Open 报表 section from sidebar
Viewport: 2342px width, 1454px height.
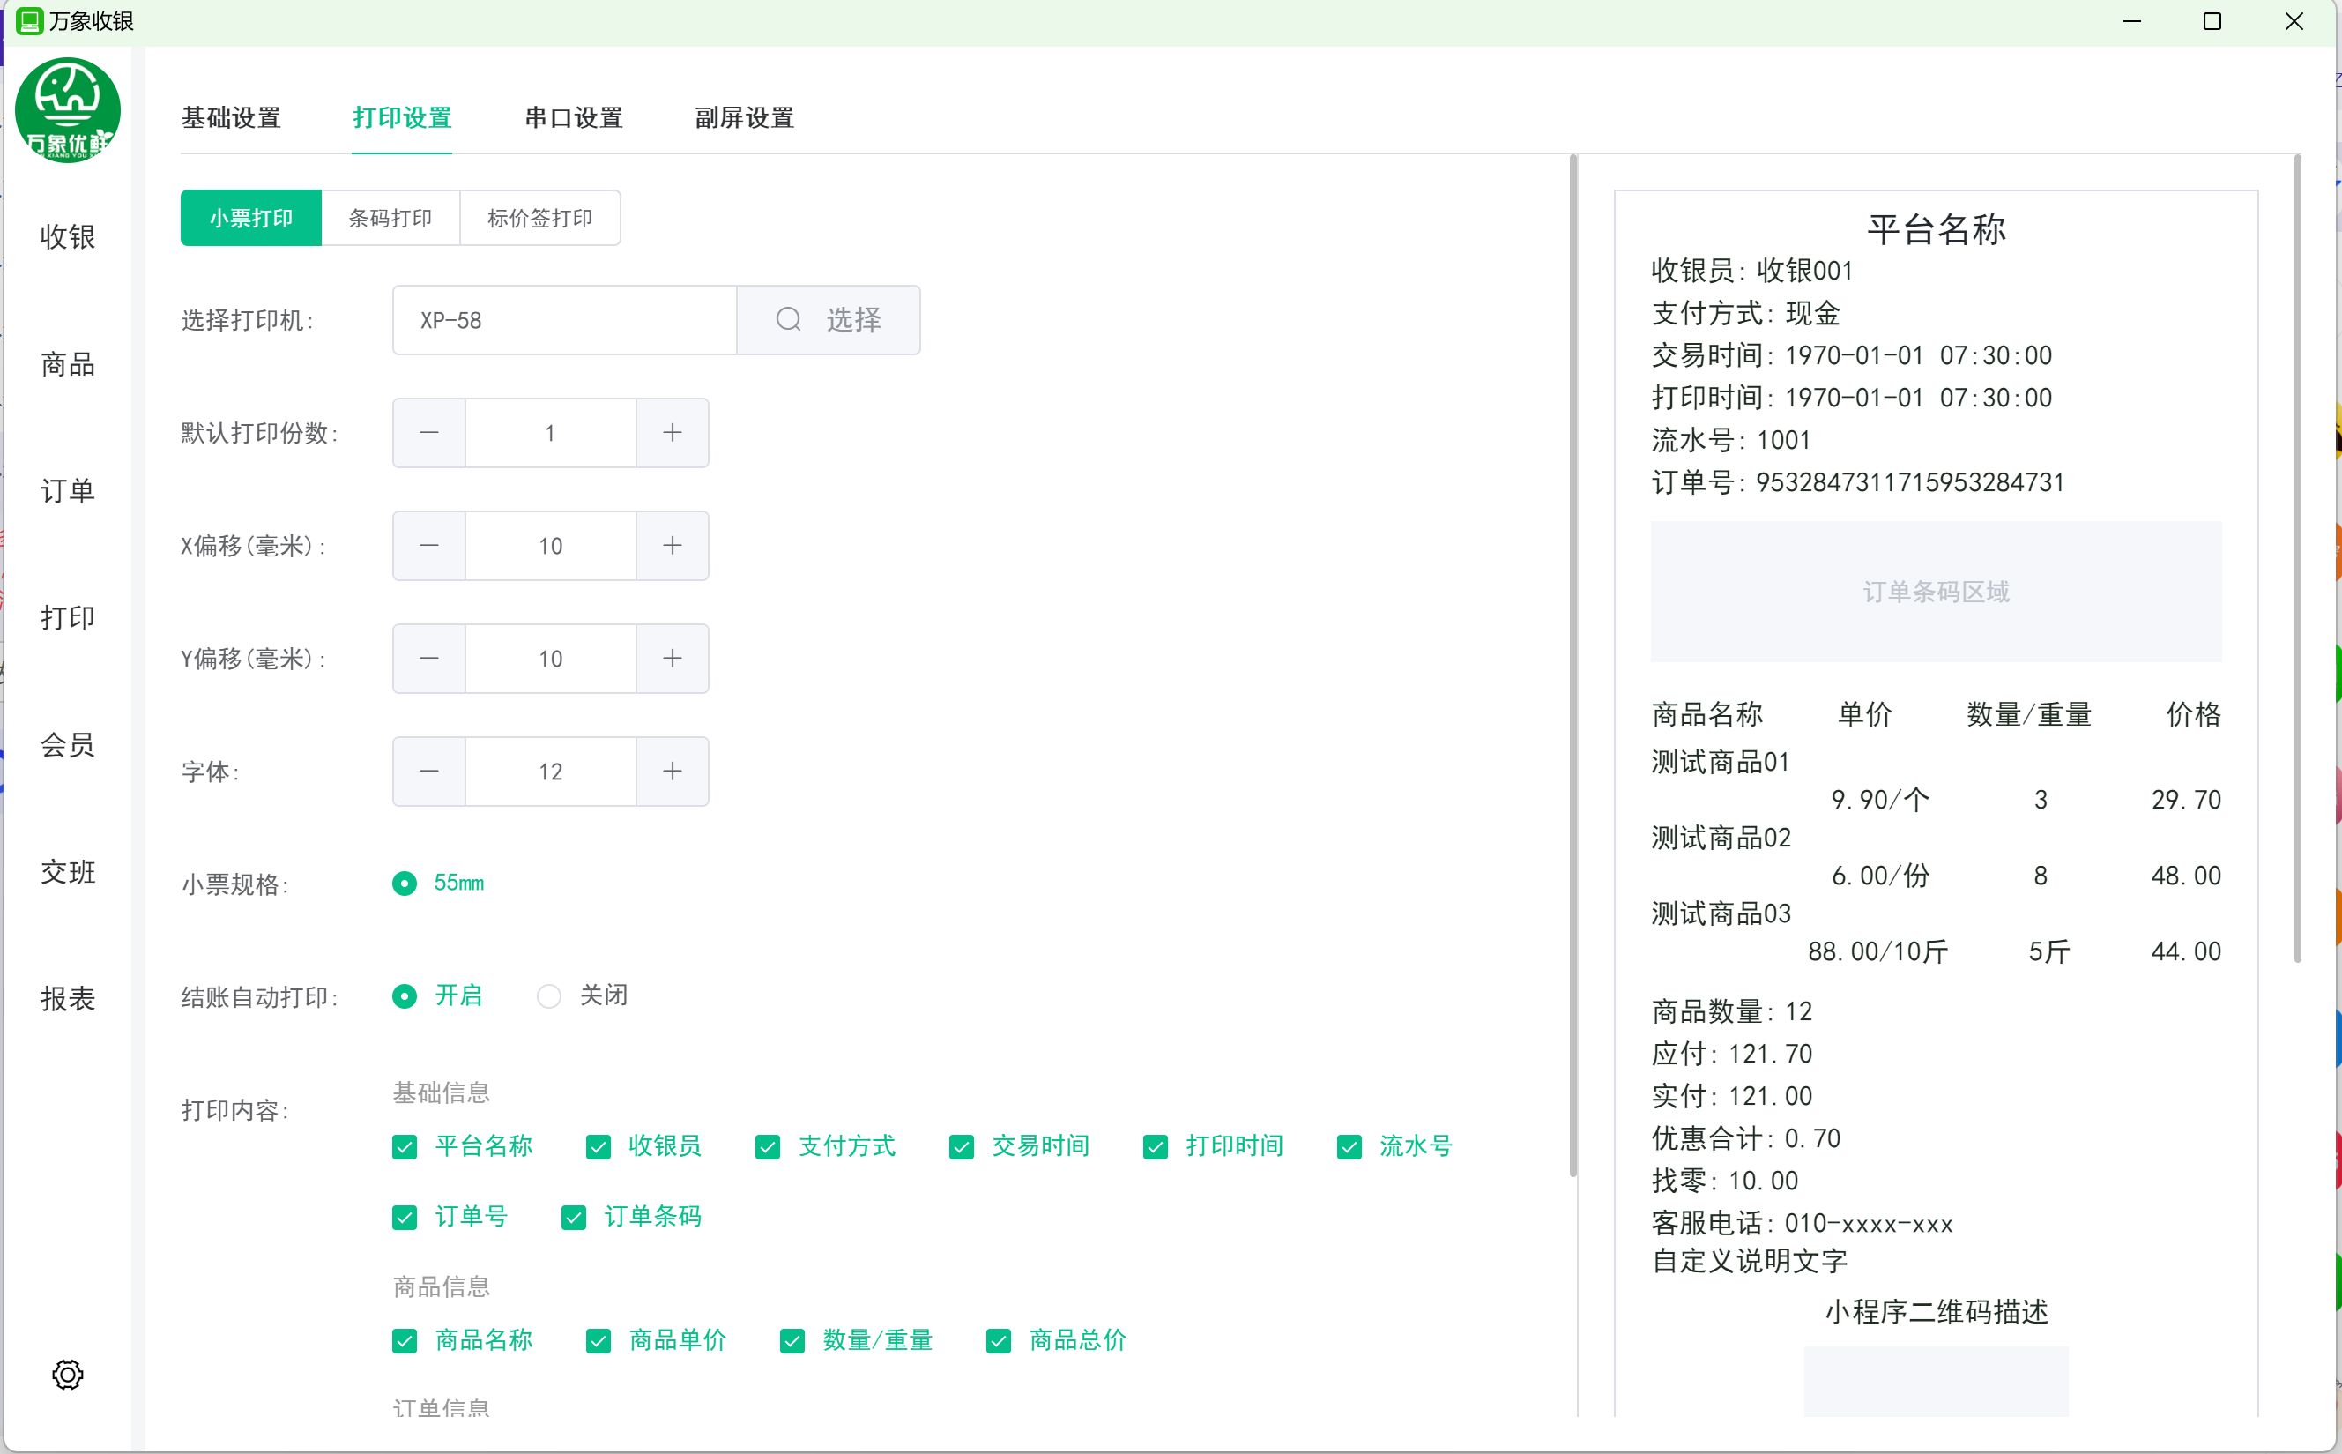pyautogui.click(x=67, y=999)
